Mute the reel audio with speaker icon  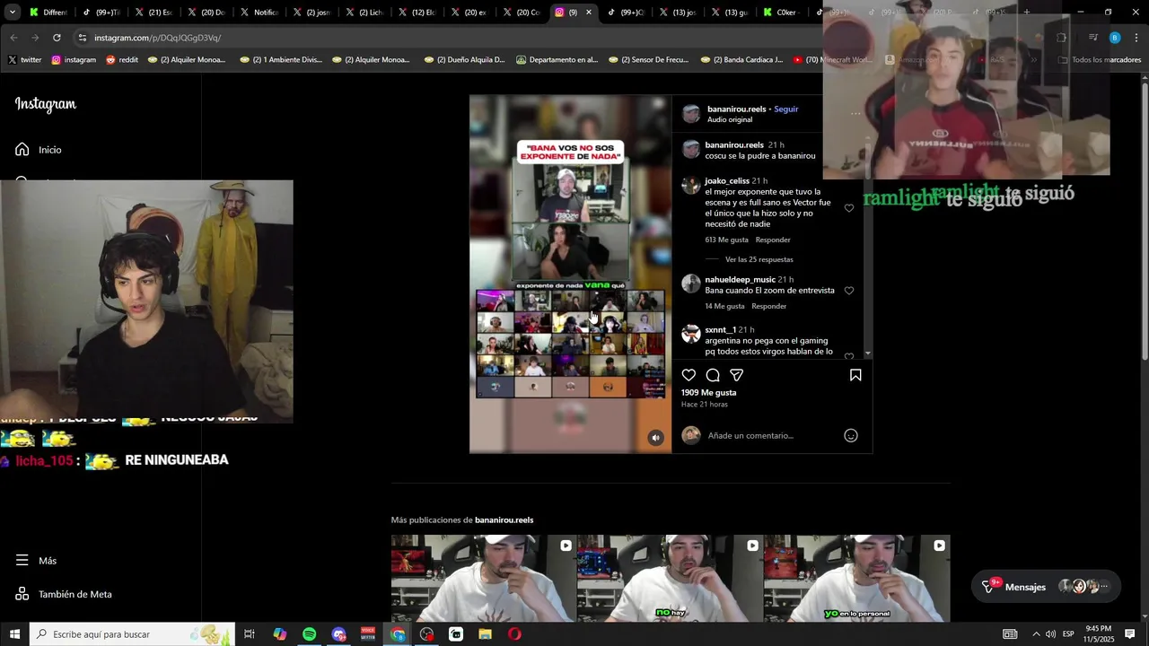(x=655, y=438)
